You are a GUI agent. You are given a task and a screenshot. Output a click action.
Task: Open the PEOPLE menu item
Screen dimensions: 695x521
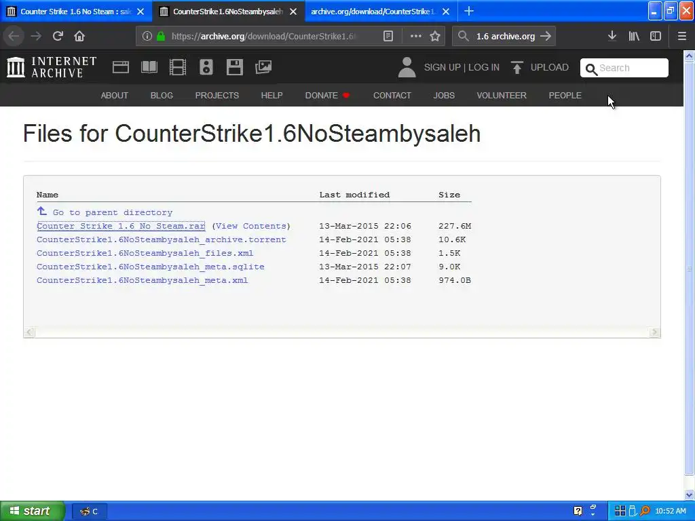(x=565, y=95)
